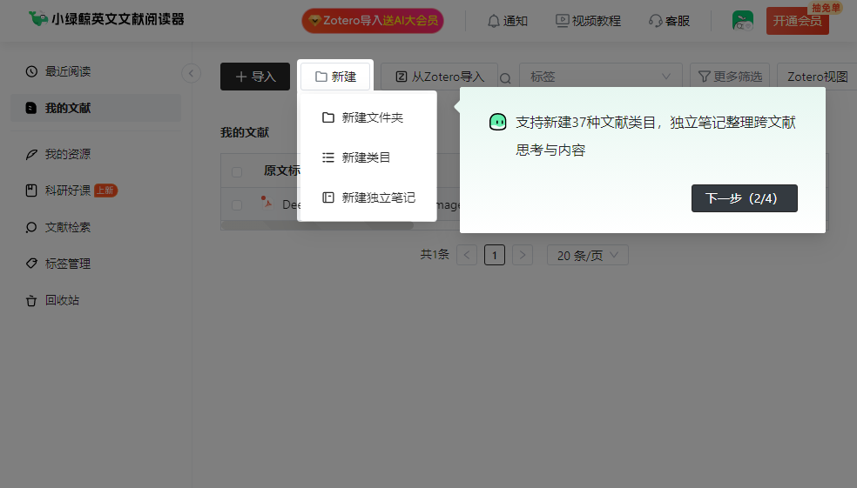
Task: Open video tutorials from the header
Action: point(588,21)
